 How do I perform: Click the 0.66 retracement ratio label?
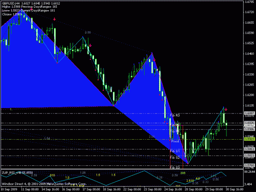point(88,32)
